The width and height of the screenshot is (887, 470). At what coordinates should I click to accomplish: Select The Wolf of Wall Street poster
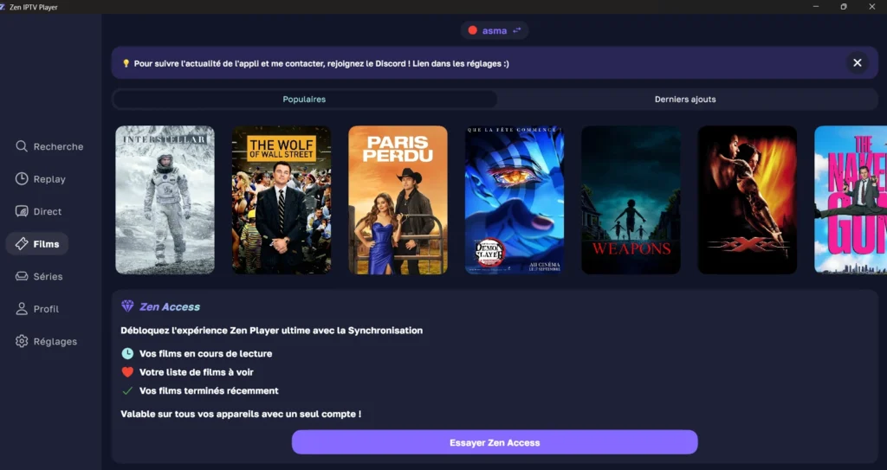click(x=282, y=200)
